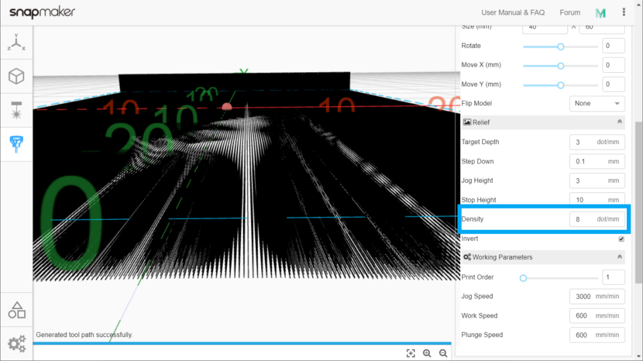Click the Jog Speed input field
The width and height of the screenshot is (643, 361).
click(x=597, y=296)
